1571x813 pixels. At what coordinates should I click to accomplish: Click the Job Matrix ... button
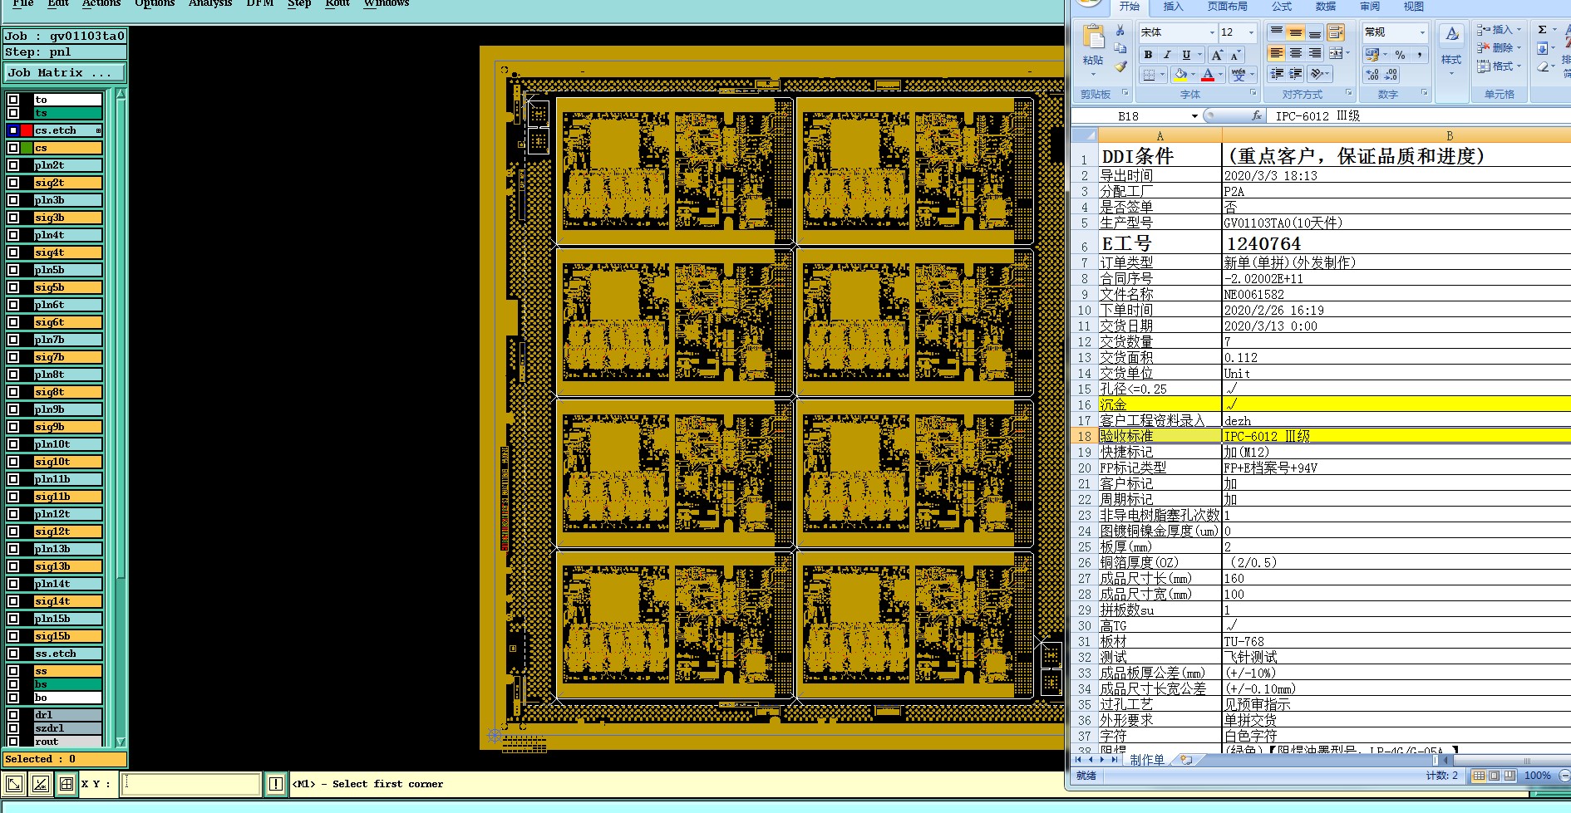(x=65, y=73)
